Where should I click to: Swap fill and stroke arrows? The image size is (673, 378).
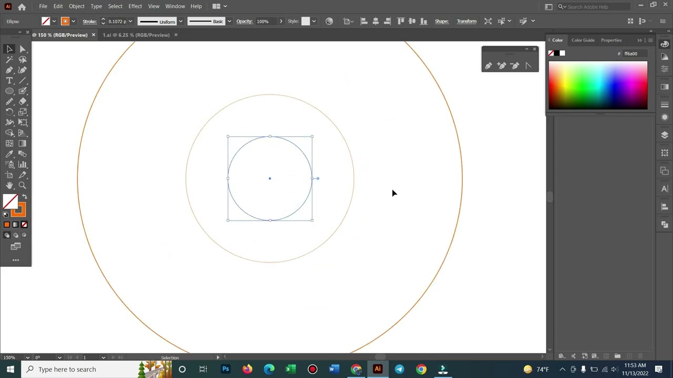[24, 197]
